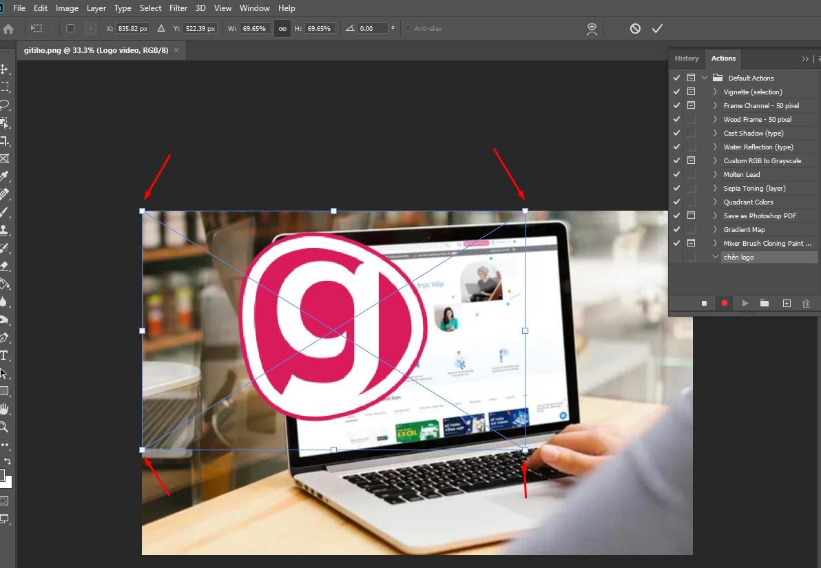This screenshot has height=568, width=821.
Task: Enable the Anti-alias checkbox
Action: tap(406, 28)
